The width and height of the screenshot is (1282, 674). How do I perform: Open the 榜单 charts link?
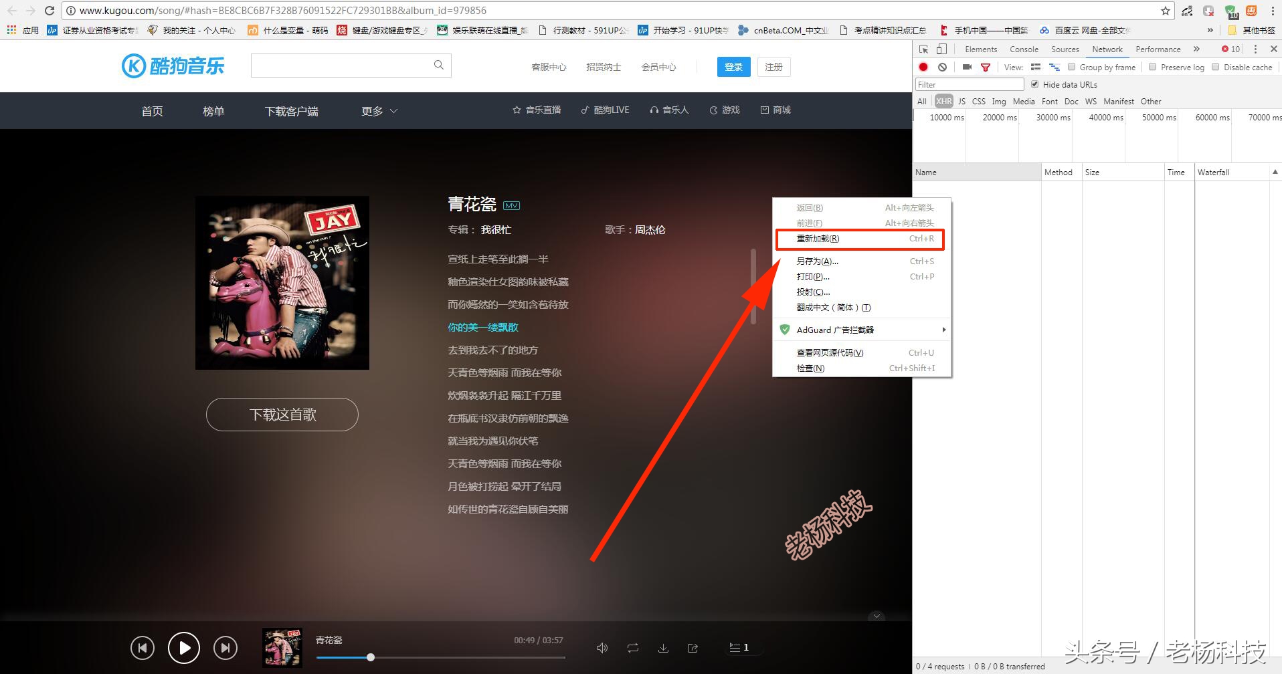tap(213, 111)
